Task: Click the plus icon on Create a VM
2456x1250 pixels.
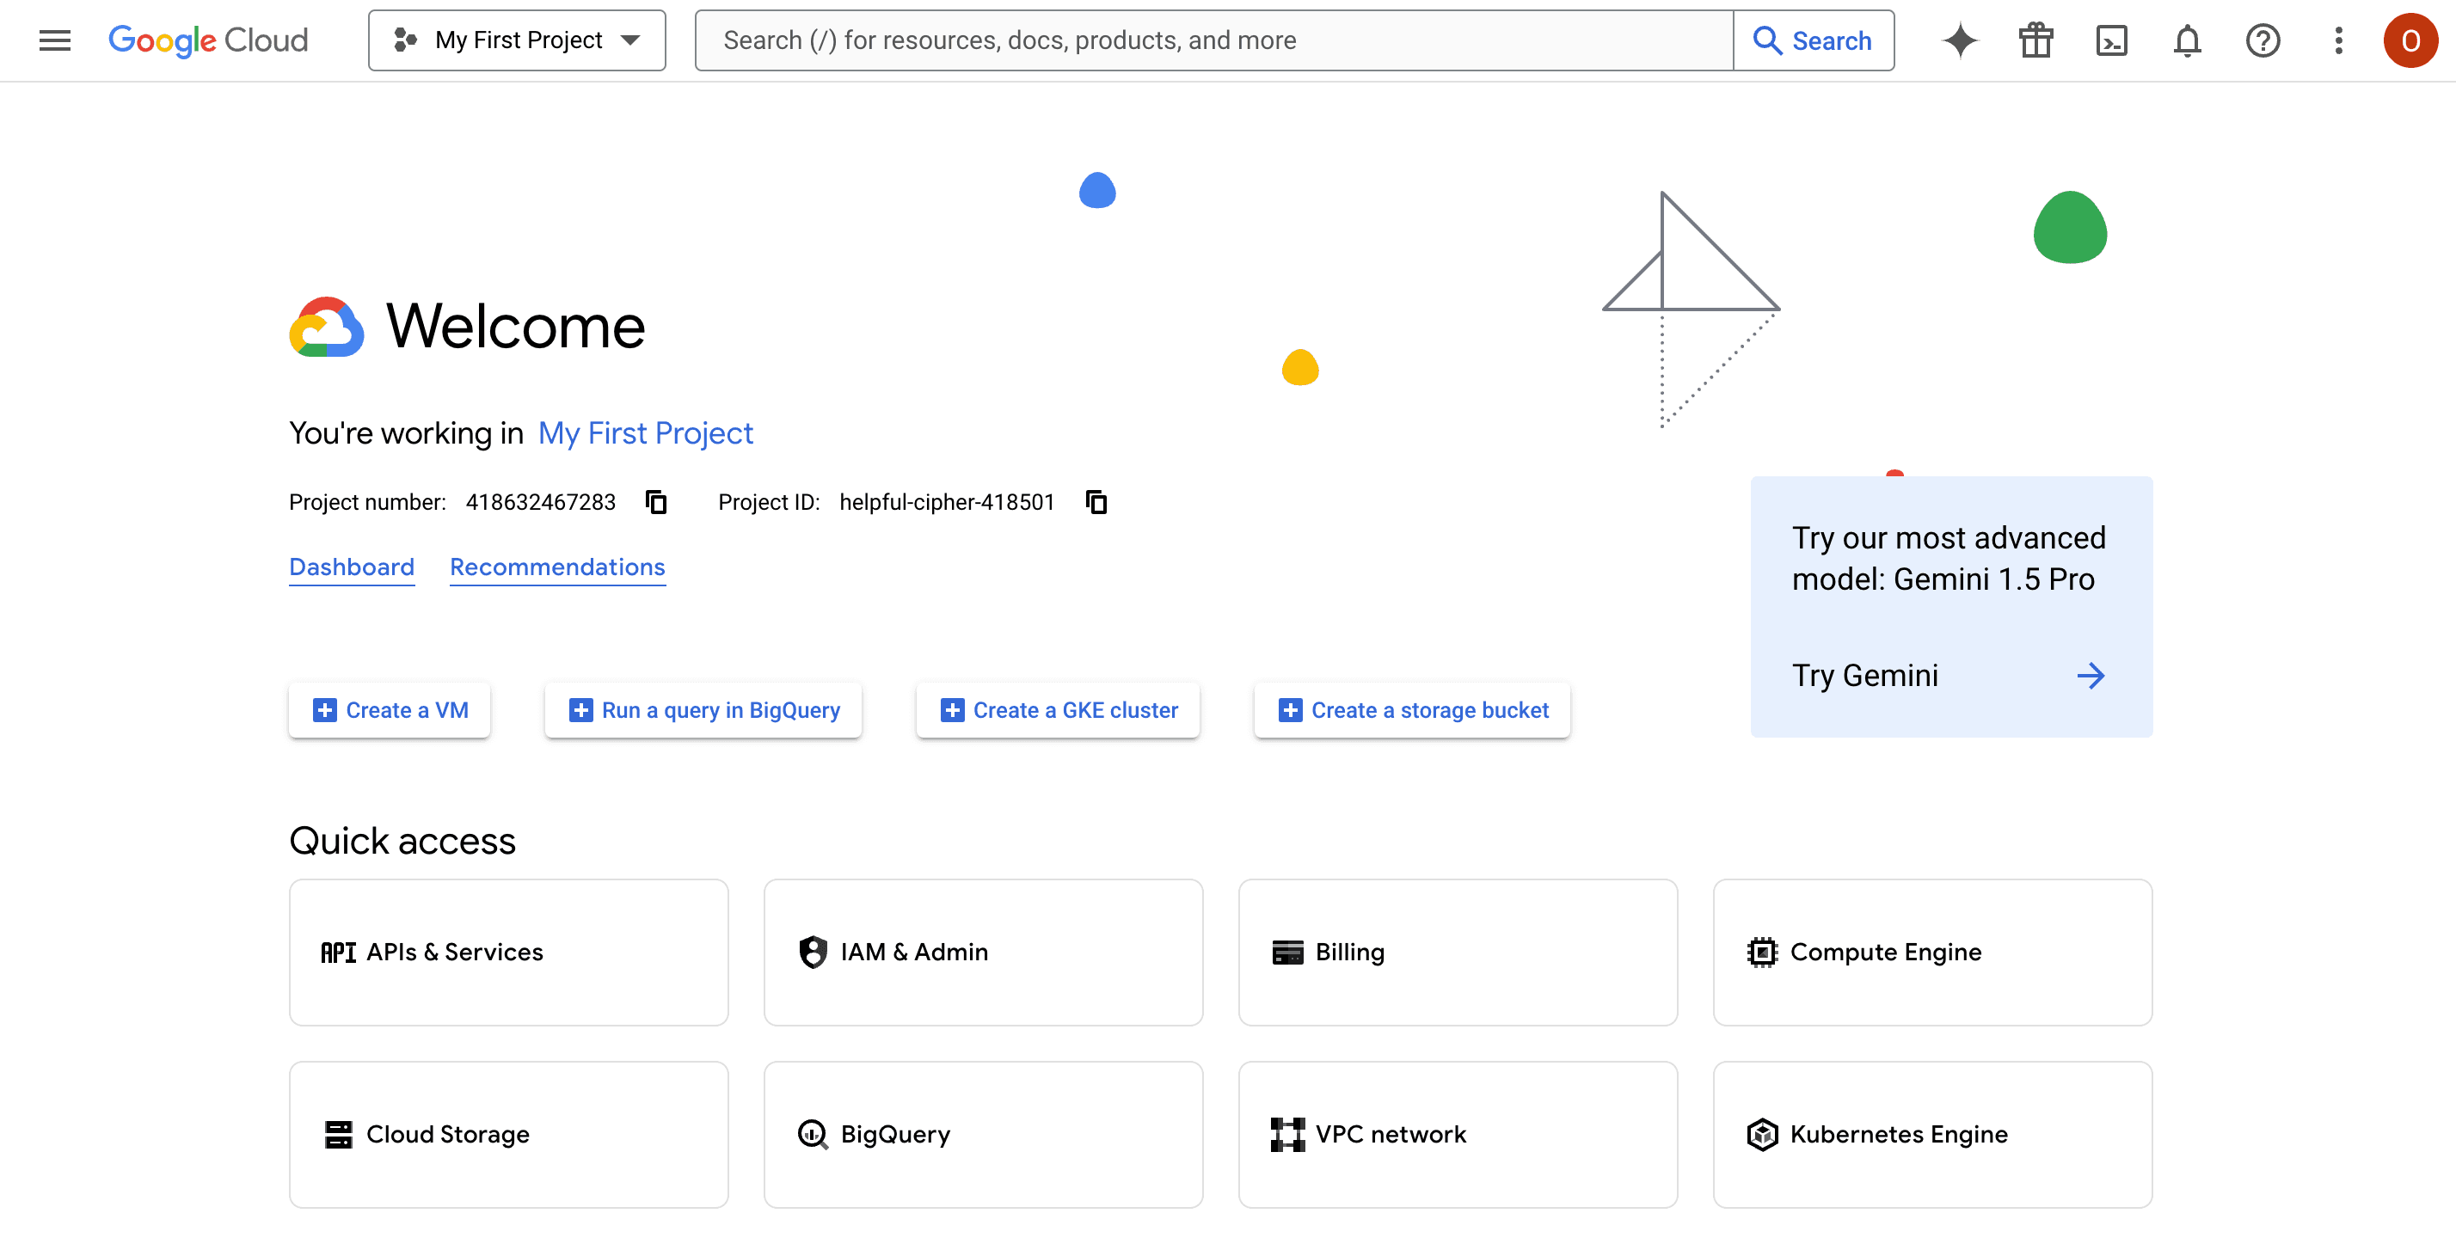Action: click(x=324, y=709)
